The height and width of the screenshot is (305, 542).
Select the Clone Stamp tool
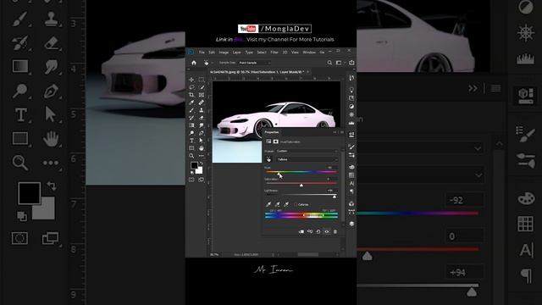[202, 110]
